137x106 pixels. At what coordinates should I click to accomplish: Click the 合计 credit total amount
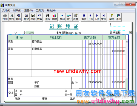click(119, 82)
